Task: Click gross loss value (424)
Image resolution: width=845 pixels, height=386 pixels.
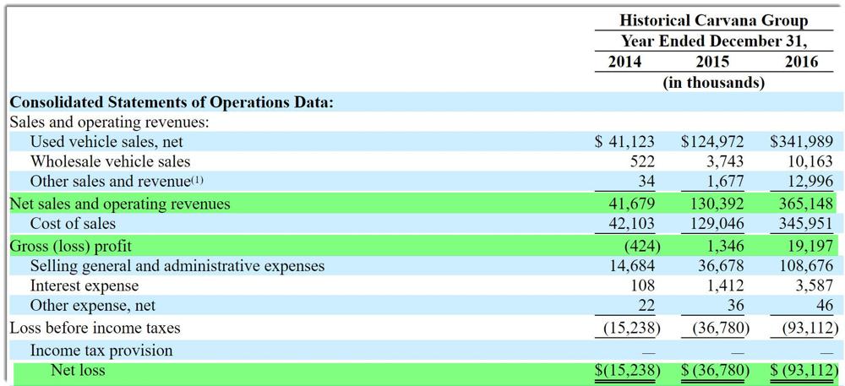Action: [642, 246]
